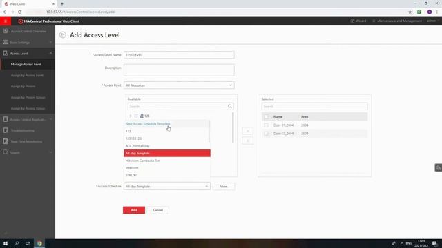This screenshot has height=248, width=442.
Task: Choose the 123123123 schedule option
Action: pos(166,138)
